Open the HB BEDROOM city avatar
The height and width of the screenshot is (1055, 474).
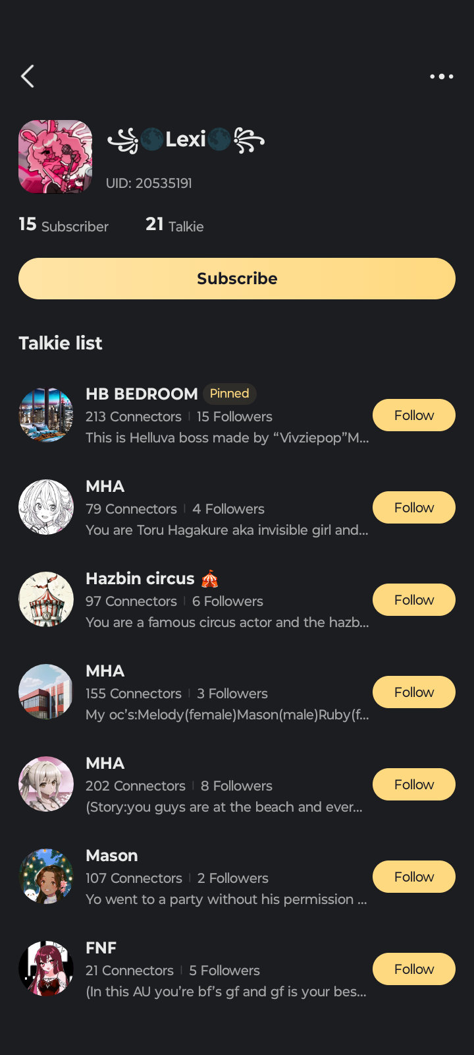(x=46, y=415)
